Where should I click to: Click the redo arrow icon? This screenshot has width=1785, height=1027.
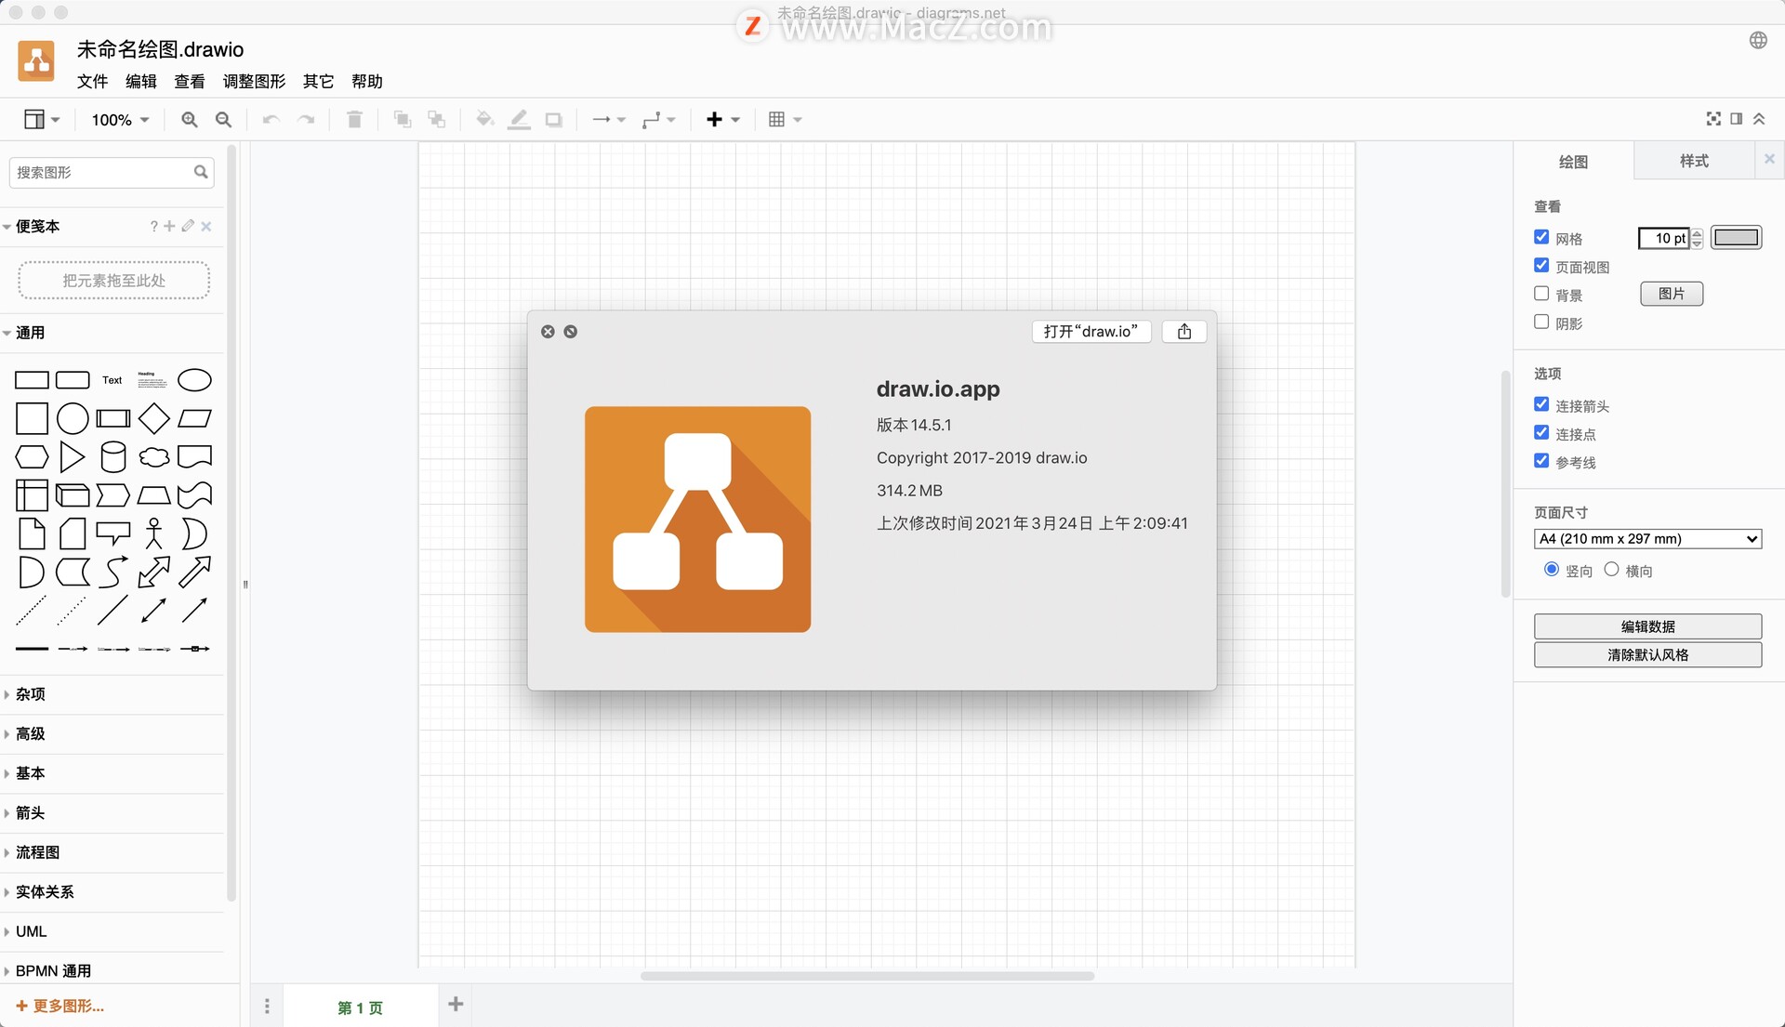tap(306, 120)
